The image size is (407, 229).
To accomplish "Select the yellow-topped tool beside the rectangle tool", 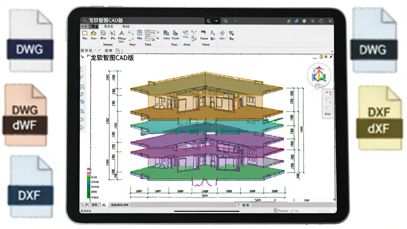I will [x=93, y=33].
